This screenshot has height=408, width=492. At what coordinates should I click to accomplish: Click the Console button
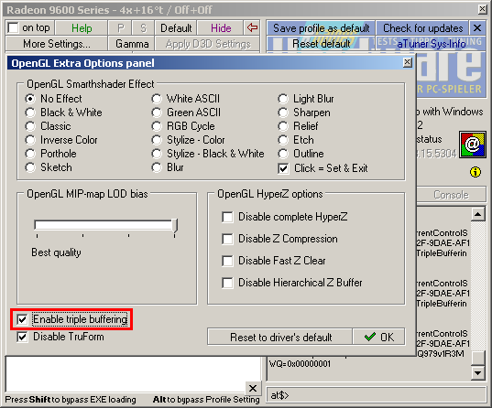pyautogui.click(x=451, y=195)
